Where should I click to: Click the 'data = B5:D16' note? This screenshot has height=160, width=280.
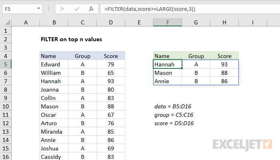pos(173,106)
